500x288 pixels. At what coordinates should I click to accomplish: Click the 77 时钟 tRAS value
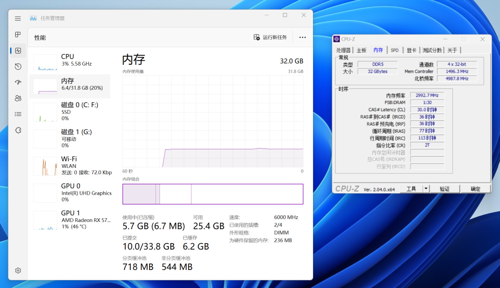click(427, 131)
